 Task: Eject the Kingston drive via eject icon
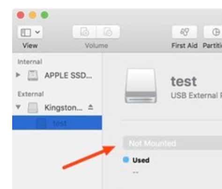(90, 107)
